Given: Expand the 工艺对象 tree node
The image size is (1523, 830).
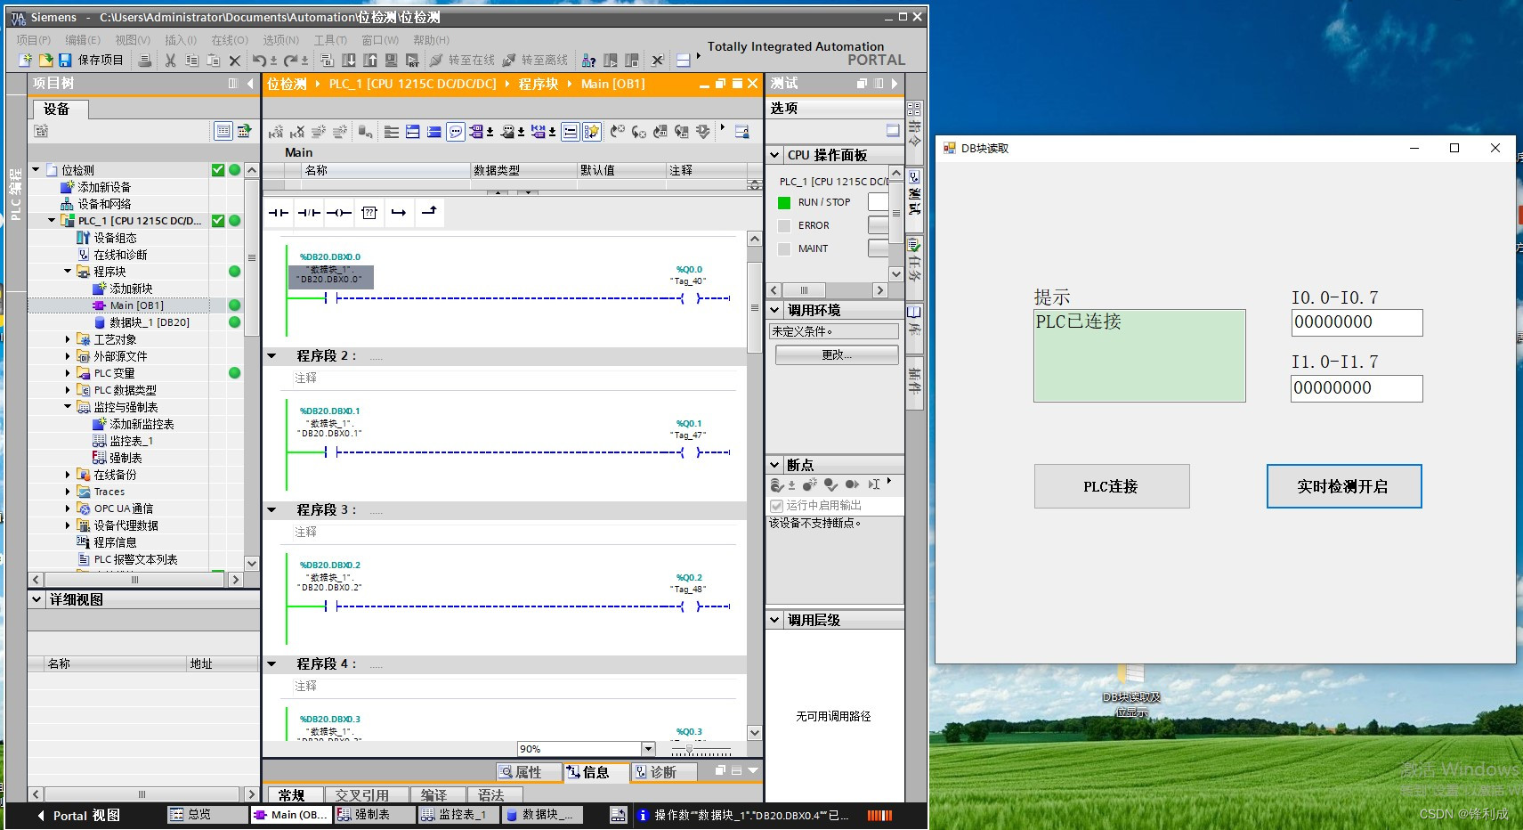Looking at the screenshot, I should [68, 338].
